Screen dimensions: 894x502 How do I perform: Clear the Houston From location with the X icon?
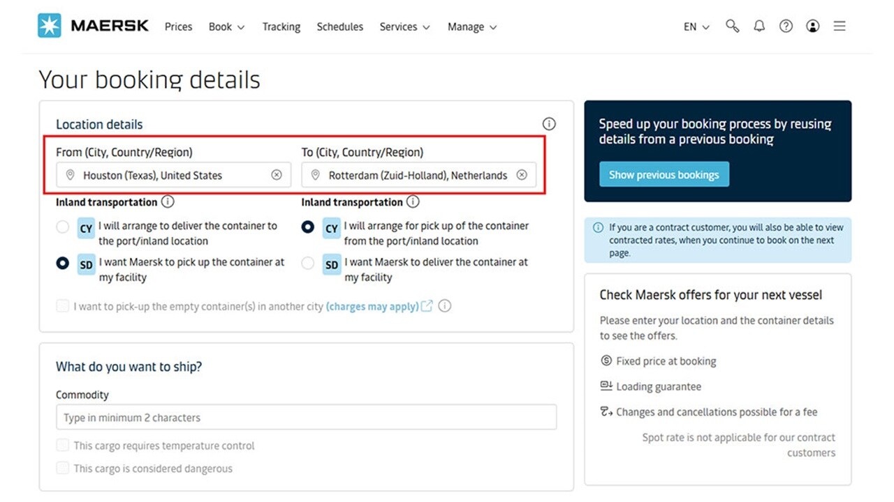click(x=277, y=174)
